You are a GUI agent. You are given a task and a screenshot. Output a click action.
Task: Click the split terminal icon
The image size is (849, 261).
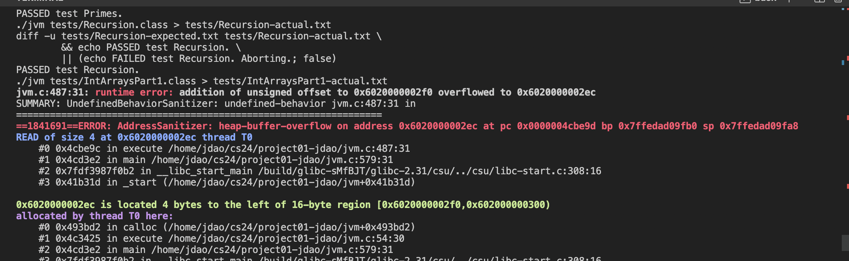[819, 1]
